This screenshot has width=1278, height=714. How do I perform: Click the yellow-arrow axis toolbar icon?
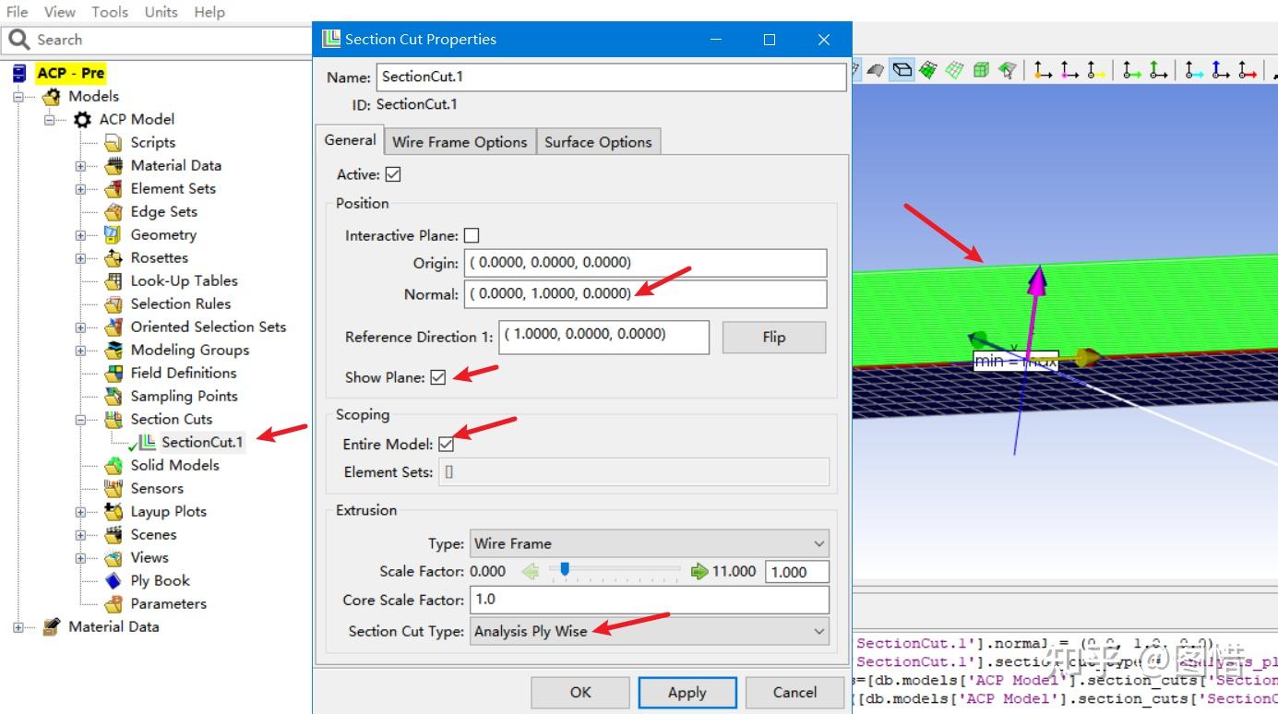(1095, 69)
